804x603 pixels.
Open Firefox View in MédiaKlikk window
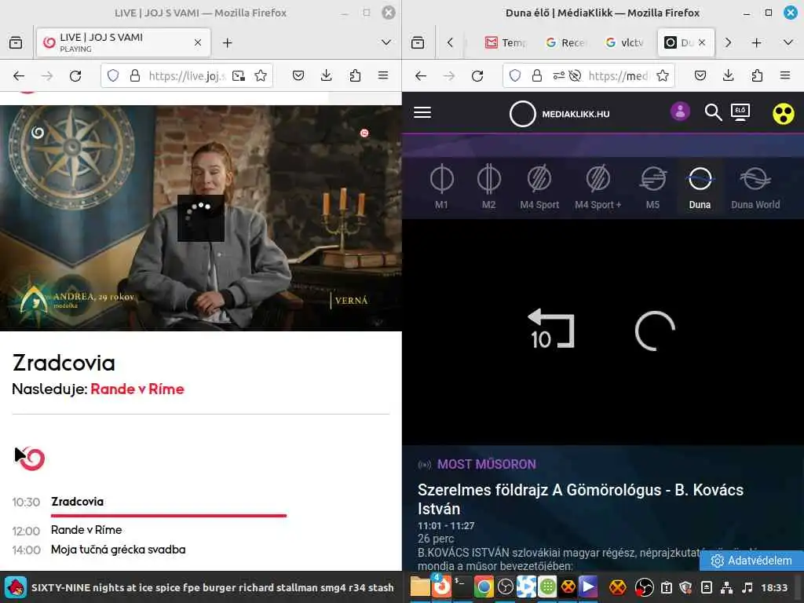click(418, 42)
